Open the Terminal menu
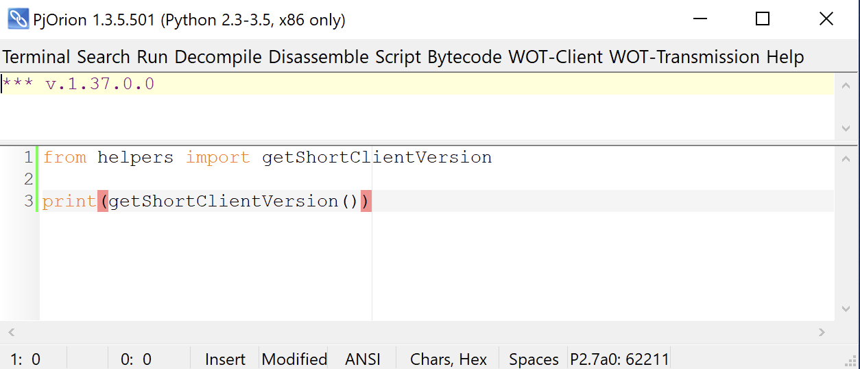 click(36, 57)
